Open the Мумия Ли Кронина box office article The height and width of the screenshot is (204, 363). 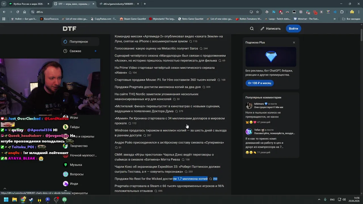point(170,121)
